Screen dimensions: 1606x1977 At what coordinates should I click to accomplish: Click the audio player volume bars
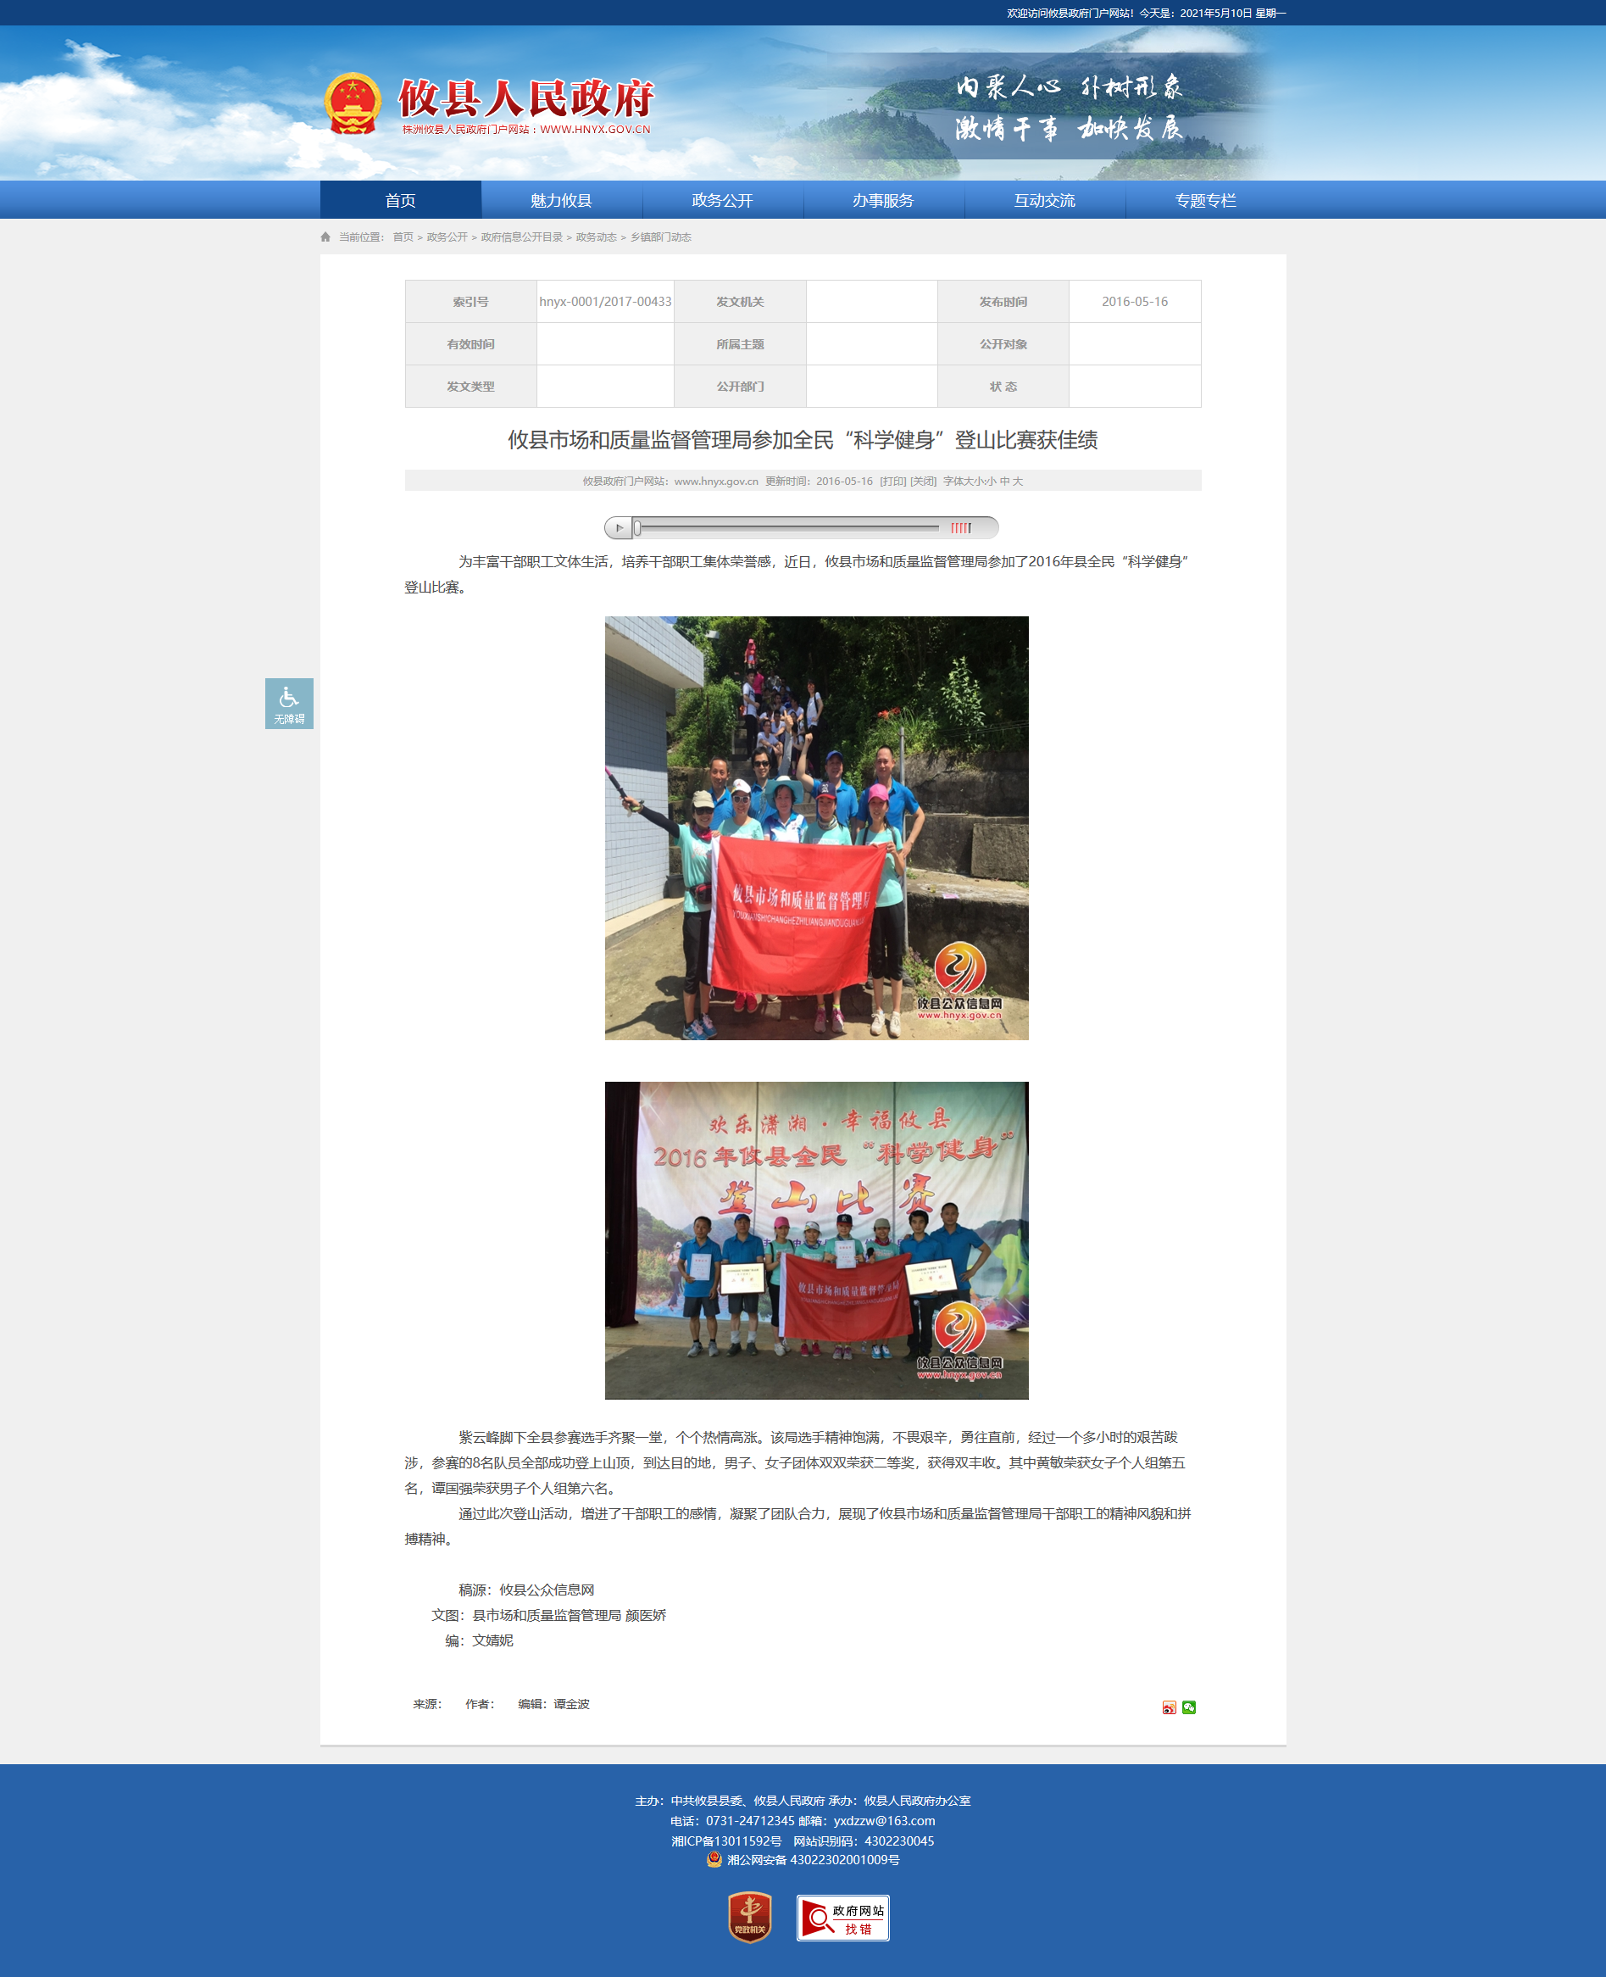point(961,527)
